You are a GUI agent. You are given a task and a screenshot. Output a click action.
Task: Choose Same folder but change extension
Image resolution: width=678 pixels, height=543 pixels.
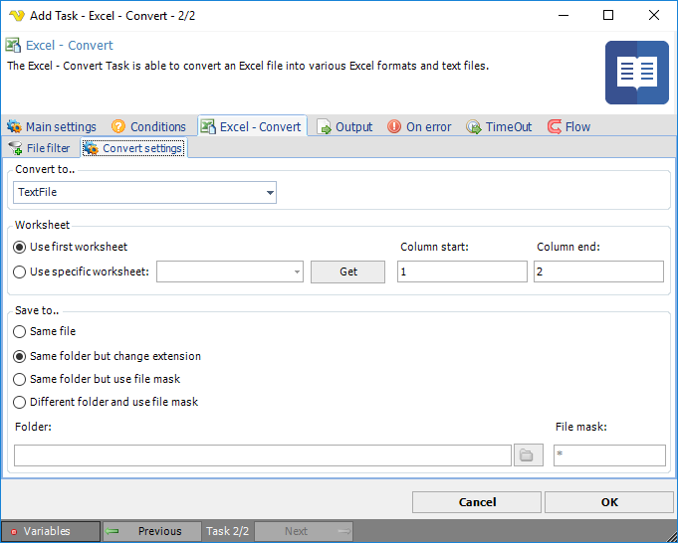[108, 356]
